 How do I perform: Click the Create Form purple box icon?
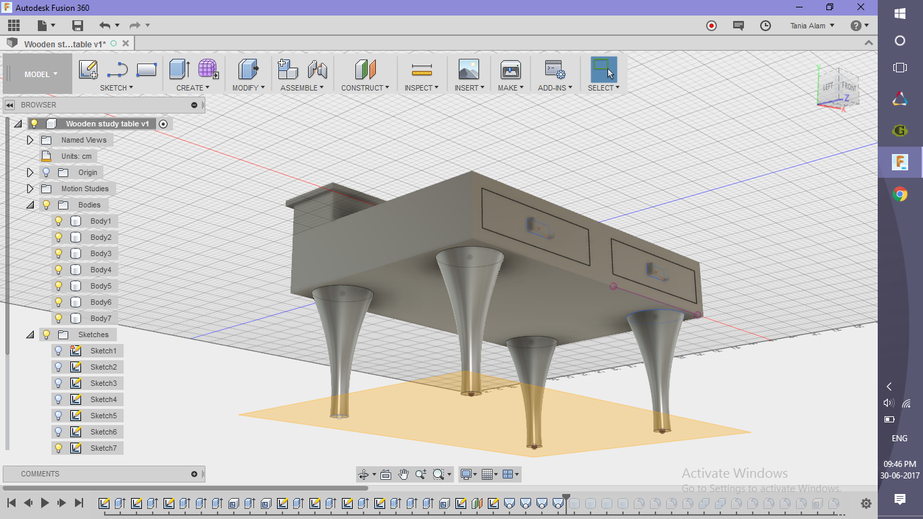tap(208, 70)
